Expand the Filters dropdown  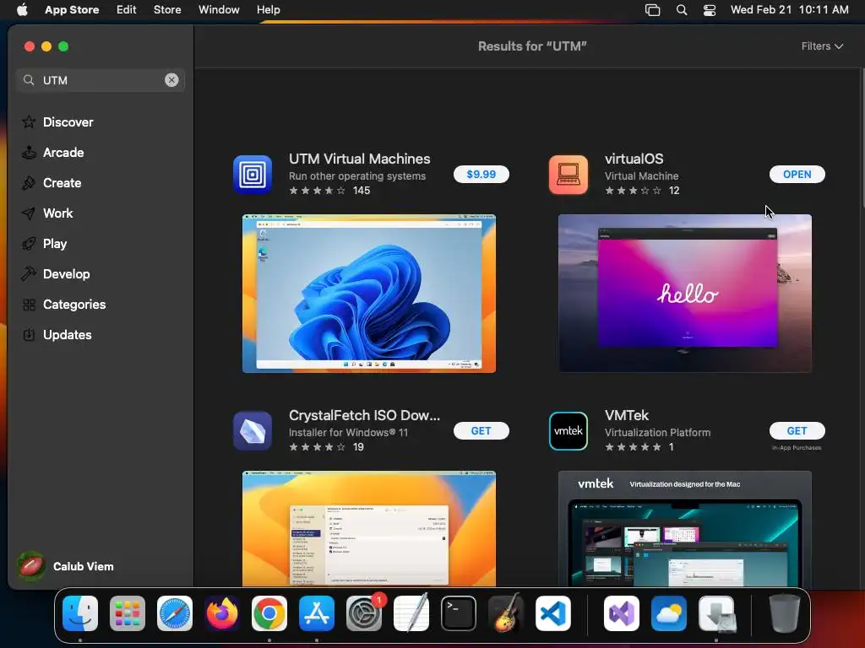click(x=822, y=46)
